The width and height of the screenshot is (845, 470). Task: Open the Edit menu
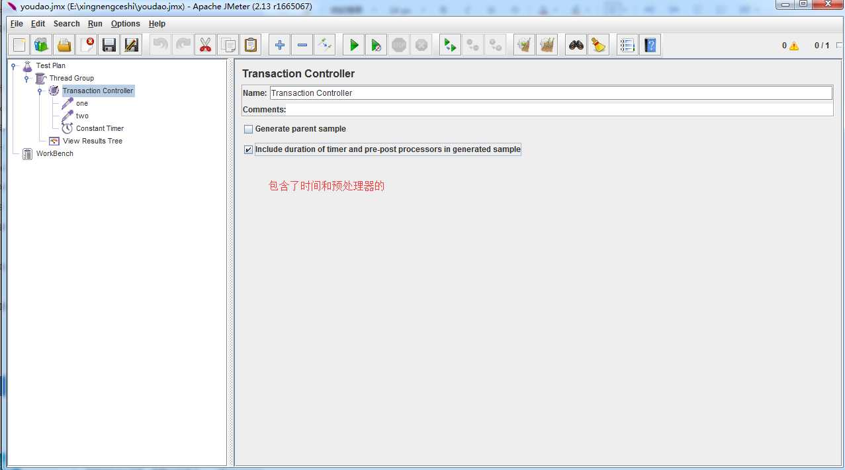[38, 23]
